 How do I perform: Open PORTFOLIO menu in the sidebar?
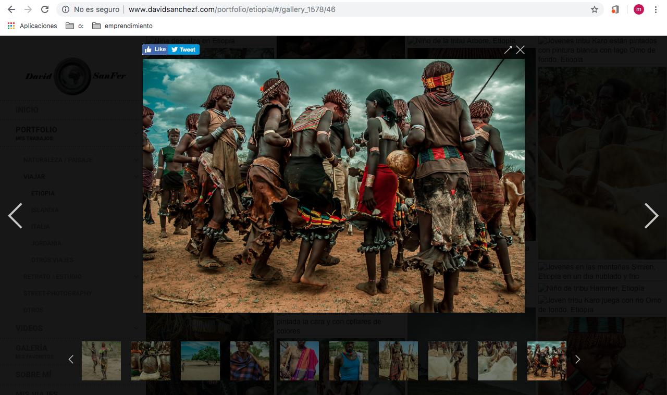point(36,130)
